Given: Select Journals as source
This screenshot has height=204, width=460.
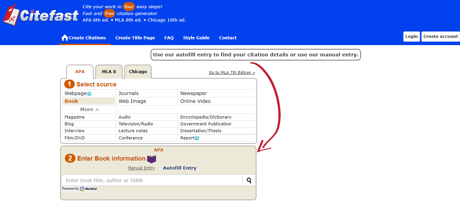Looking at the screenshot, I should click(x=128, y=93).
